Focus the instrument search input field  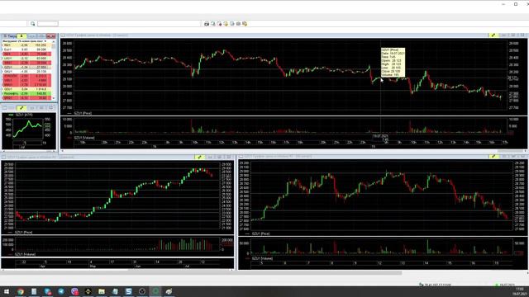click(x=48, y=24)
